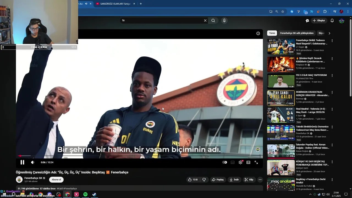Open Spotify from the taskbar
The width and height of the screenshot is (352, 198).
point(85,194)
